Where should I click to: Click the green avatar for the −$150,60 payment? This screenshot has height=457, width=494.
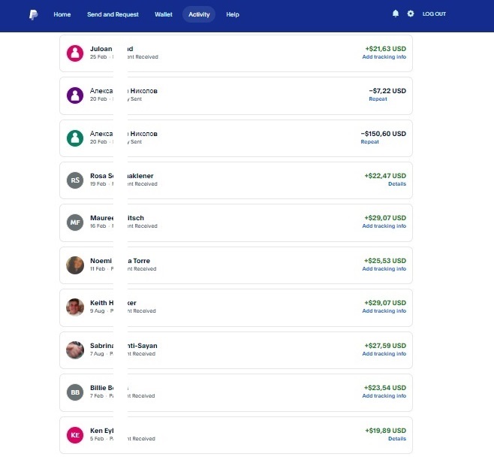click(x=75, y=138)
